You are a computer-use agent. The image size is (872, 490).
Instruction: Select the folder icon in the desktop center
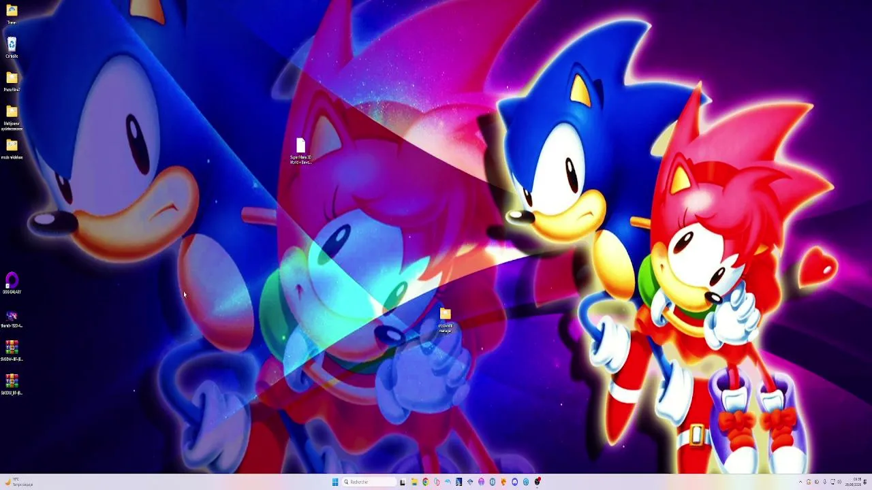click(x=446, y=320)
